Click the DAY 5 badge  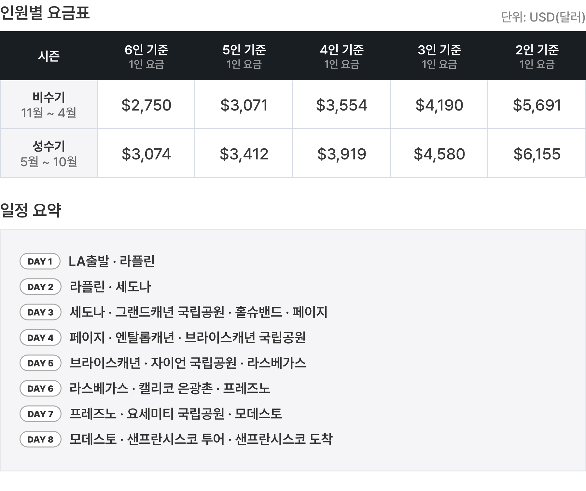(40, 363)
